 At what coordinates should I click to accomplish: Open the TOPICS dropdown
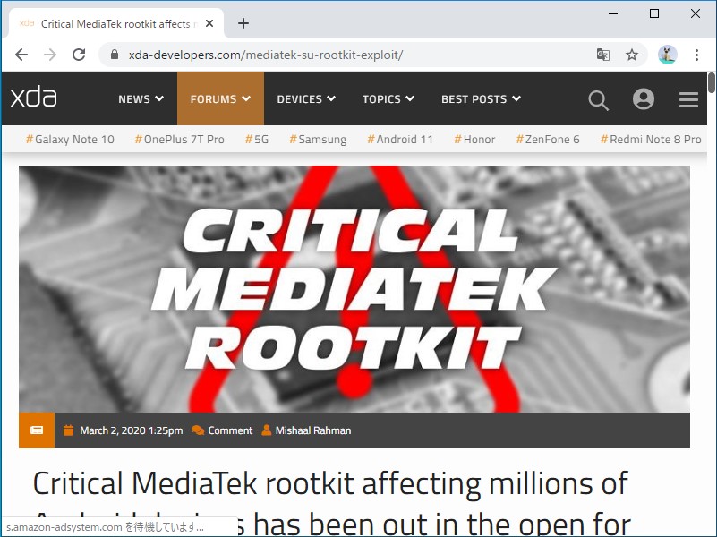[388, 99]
